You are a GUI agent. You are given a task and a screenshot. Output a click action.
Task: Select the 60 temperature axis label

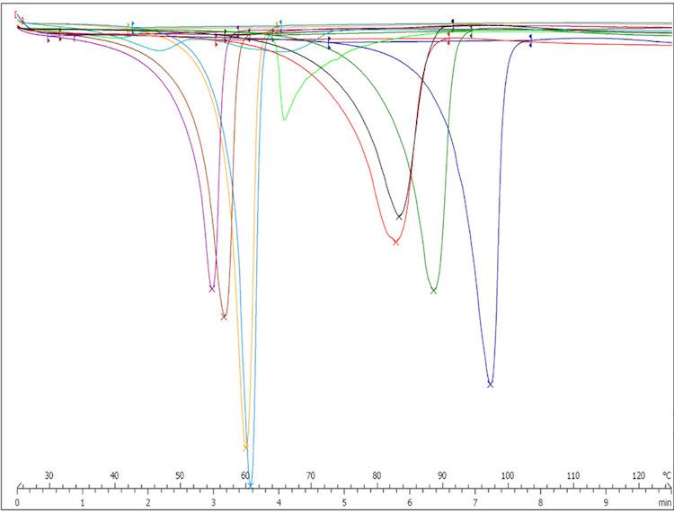[245, 475]
